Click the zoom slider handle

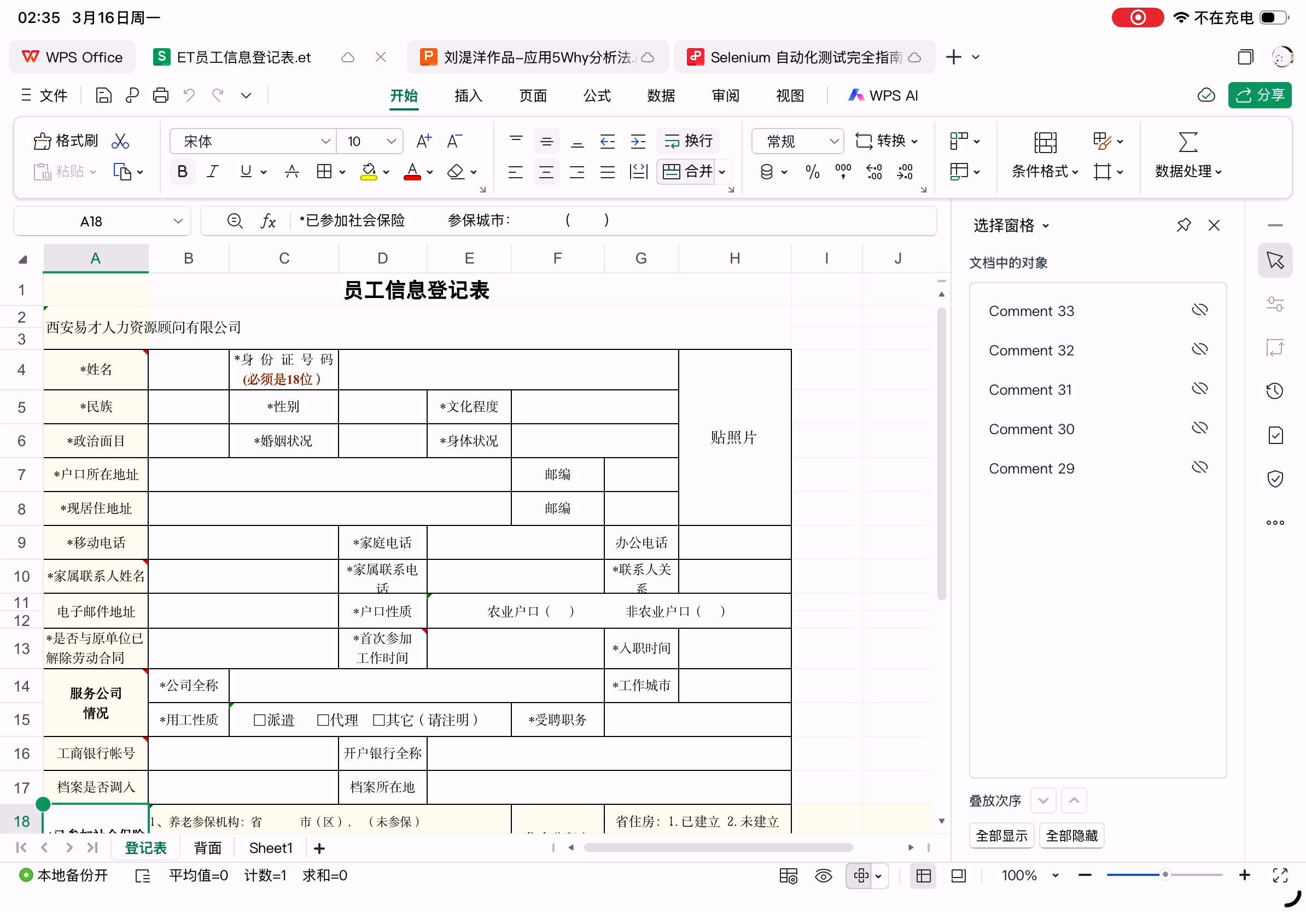tap(1165, 875)
